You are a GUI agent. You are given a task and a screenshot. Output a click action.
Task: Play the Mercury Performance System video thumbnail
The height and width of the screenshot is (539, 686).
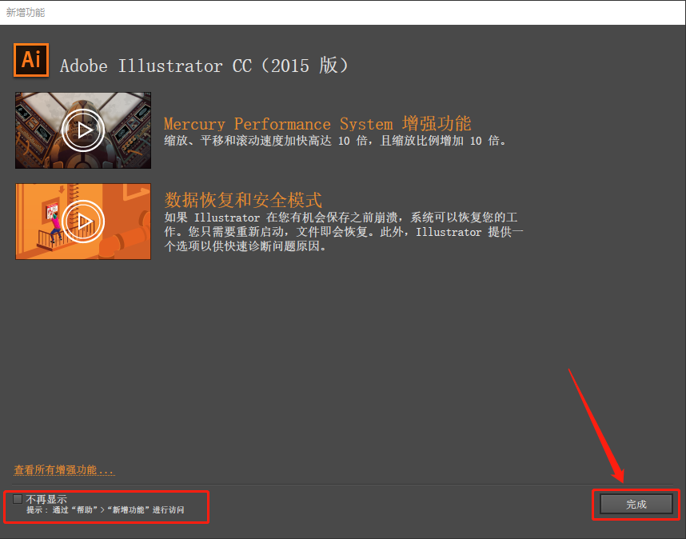[x=83, y=130]
